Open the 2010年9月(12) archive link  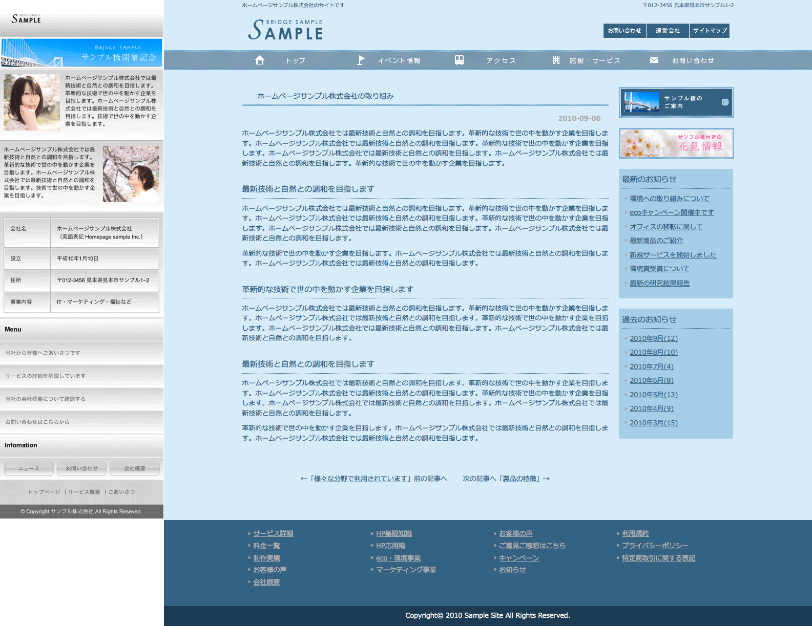tap(654, 338)
